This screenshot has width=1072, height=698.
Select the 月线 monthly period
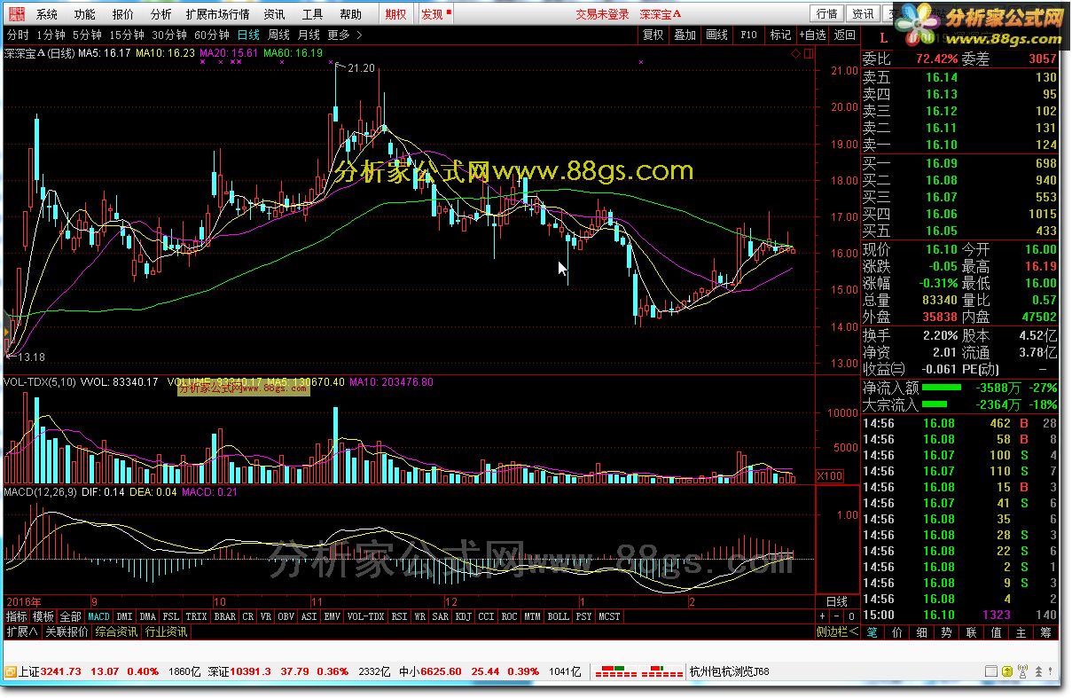[x=309, y=35]
